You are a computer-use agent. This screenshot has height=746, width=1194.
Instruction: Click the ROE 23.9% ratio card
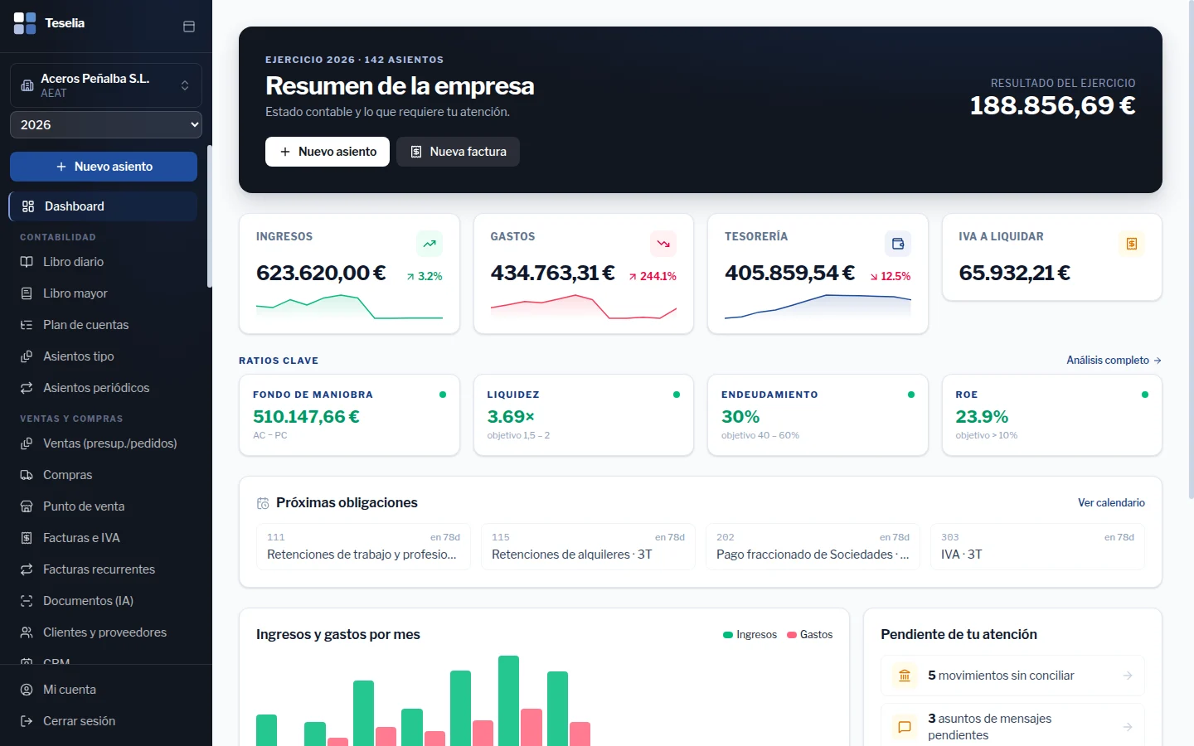tap(1052, 415)
